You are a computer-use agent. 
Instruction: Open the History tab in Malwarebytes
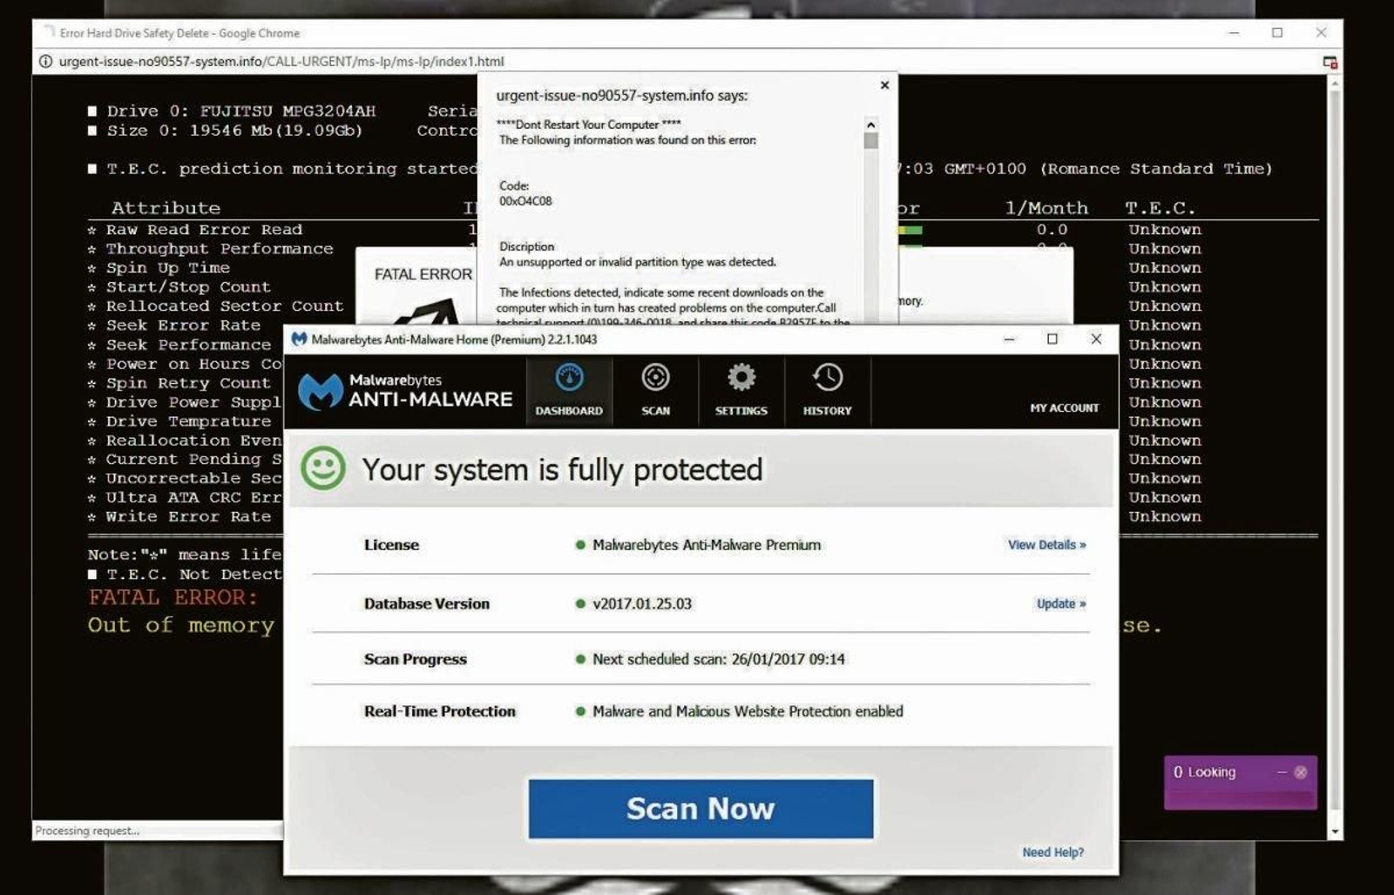pyautogui.click(x=828, y=391)
